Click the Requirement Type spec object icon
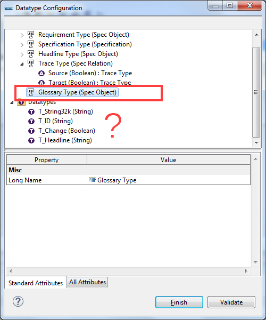This screenshot has height=320, width=266. click(31, 35)
